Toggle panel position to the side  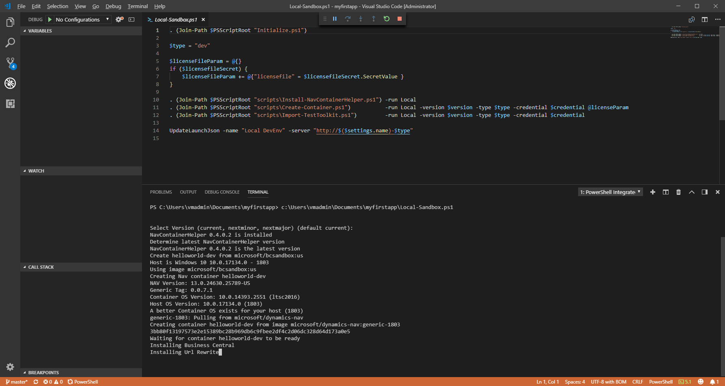point(705,192)
